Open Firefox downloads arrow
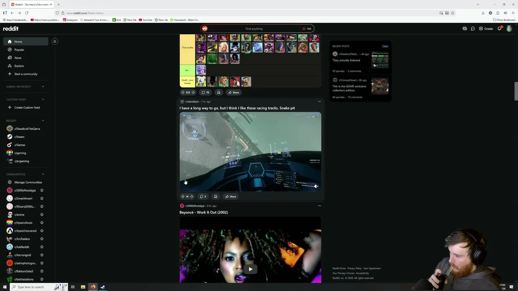This screenshot has width=518, height=291. (483, 13)
